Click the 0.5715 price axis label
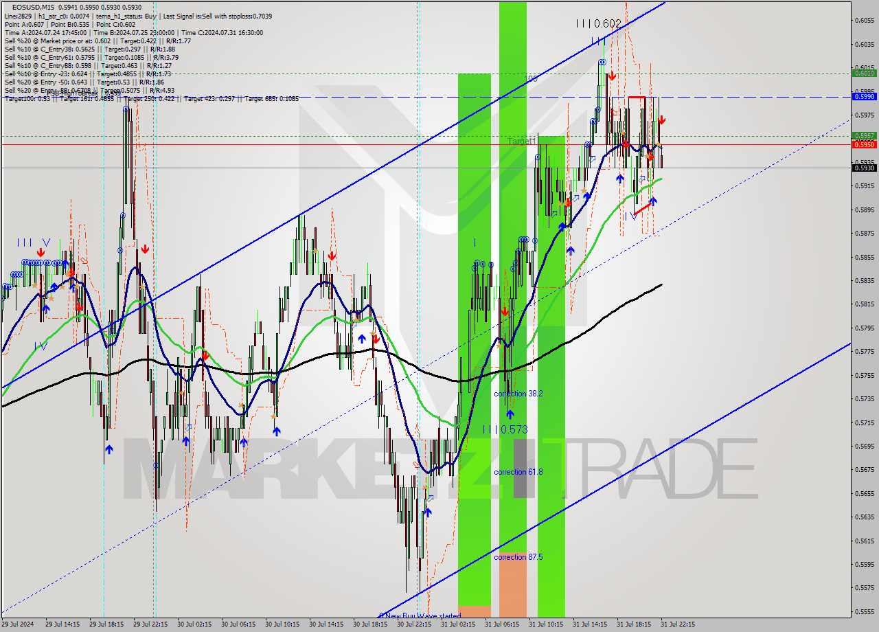Screen dimensions: 879x632 (864, 422)
